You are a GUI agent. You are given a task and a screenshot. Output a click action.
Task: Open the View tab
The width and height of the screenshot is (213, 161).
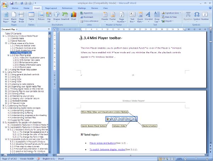(105, 8)
